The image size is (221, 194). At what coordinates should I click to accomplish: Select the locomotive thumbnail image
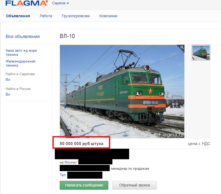pos(201,53)
